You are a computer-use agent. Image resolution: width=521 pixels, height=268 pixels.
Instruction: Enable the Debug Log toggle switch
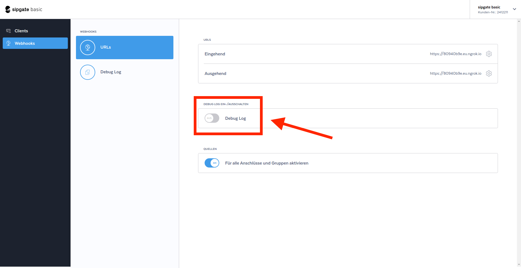coord(212,118)
